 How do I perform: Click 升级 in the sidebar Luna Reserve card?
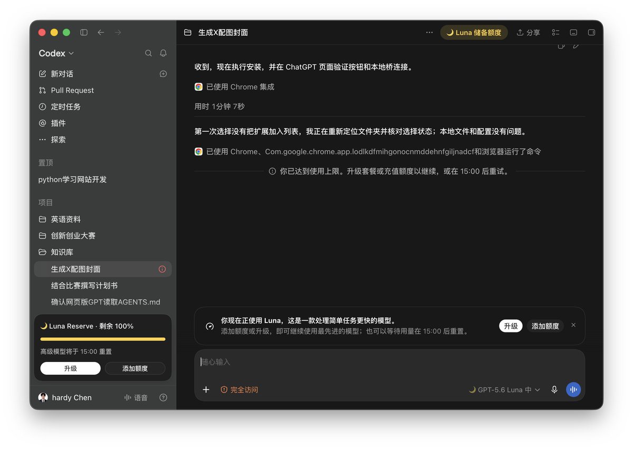pyautogui.click(x=70, y=368)
